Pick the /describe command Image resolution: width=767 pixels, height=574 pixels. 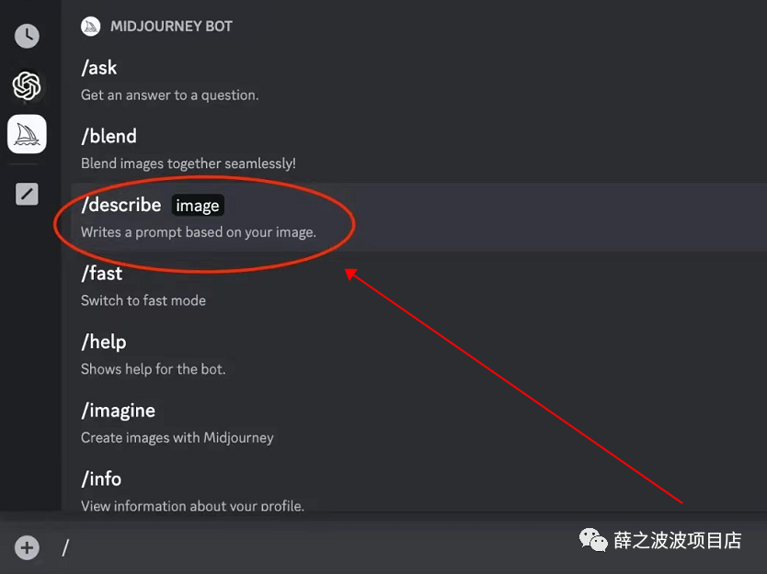click(x=120, y=205)
